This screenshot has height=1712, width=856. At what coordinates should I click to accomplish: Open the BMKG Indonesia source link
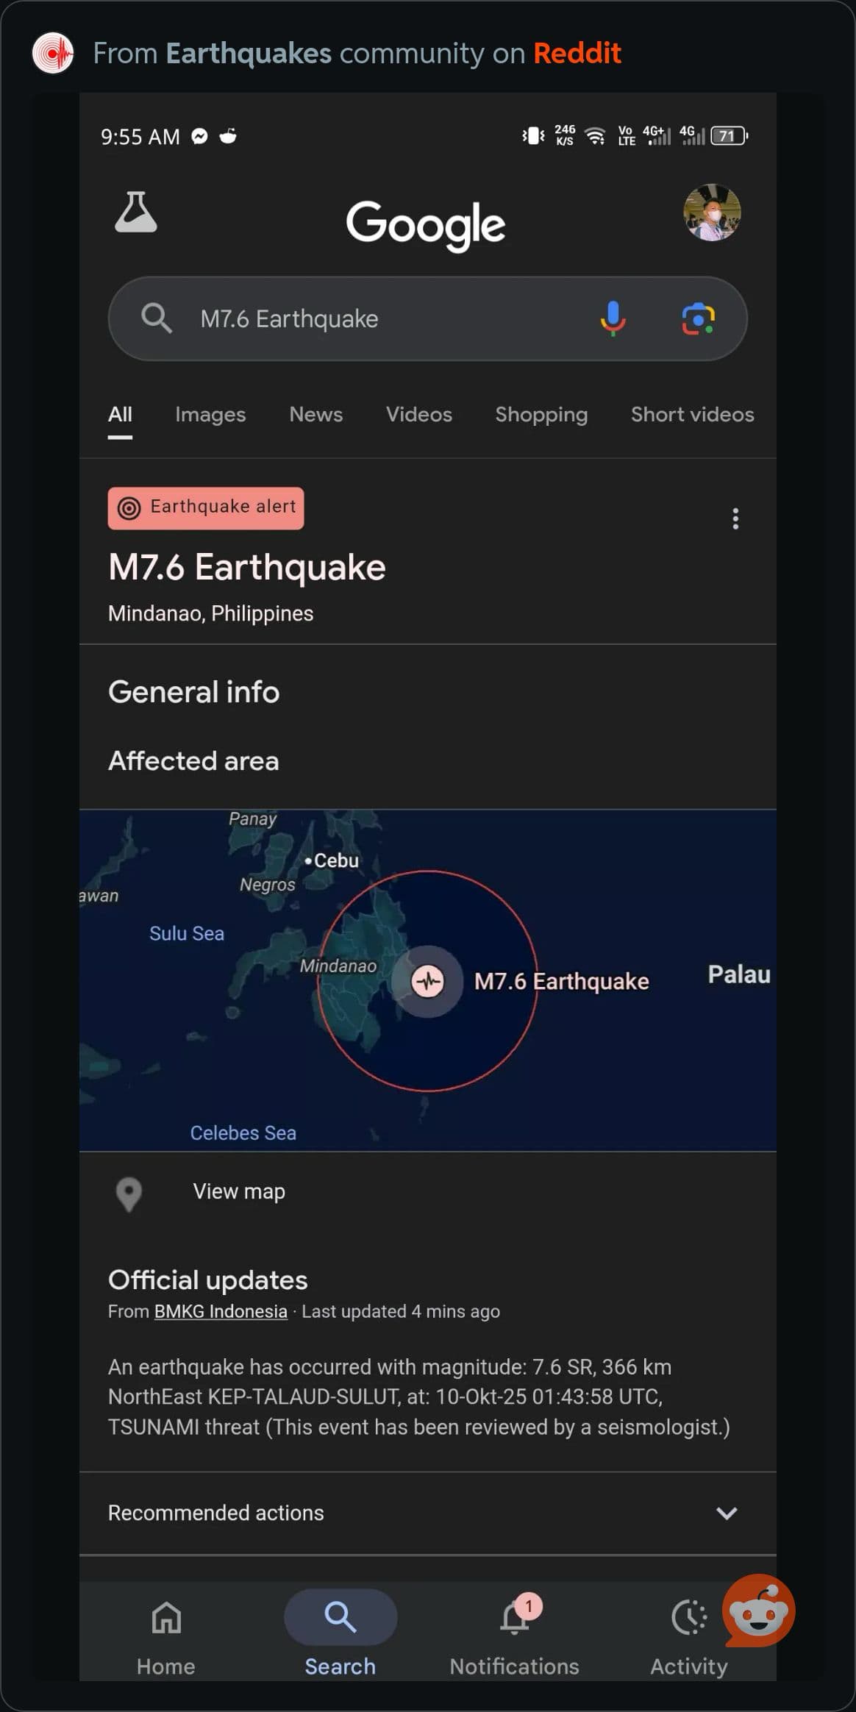tap(221, 1311)
